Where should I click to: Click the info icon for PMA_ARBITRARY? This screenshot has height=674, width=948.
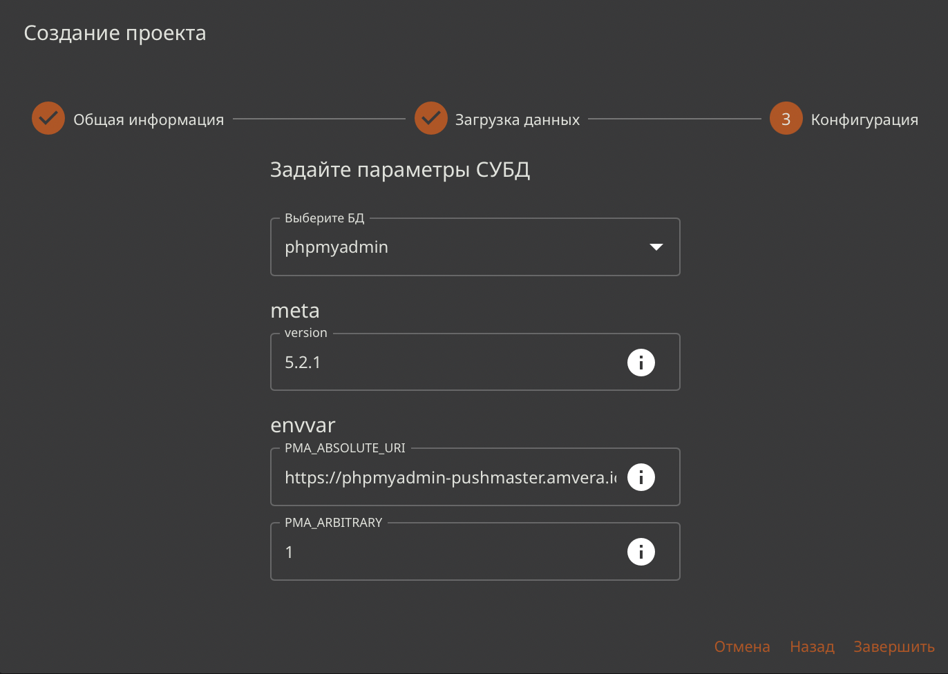click(x=641, y=552)
